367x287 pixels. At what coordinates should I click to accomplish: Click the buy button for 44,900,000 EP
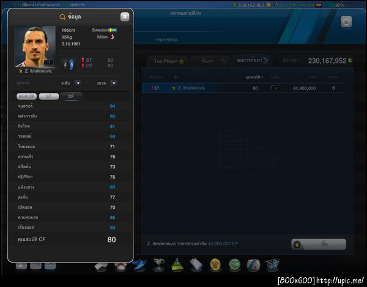[x=319, y=244]
